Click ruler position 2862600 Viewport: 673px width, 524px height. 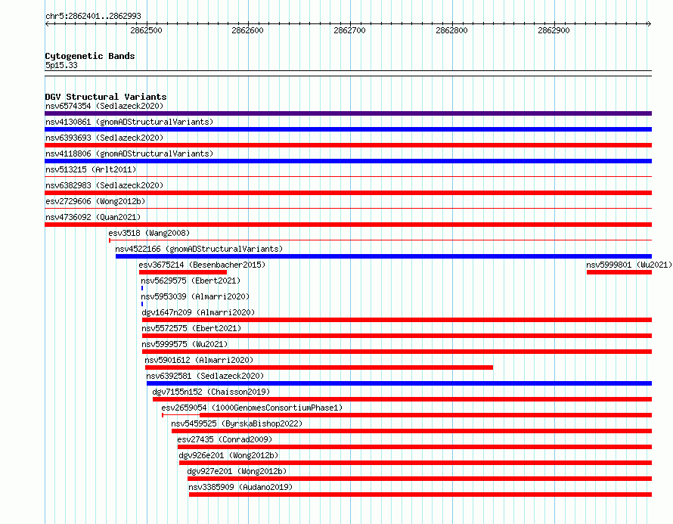pyautogui.click(x=248, y=30)
